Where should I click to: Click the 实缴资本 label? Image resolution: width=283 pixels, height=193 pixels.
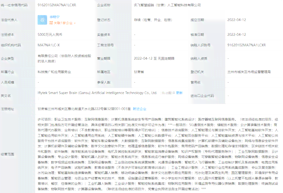(104, 34)
